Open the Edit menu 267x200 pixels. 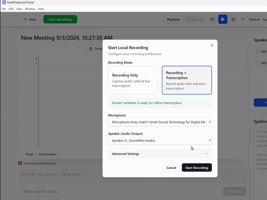pyautogui.click(x=11, y=9)
